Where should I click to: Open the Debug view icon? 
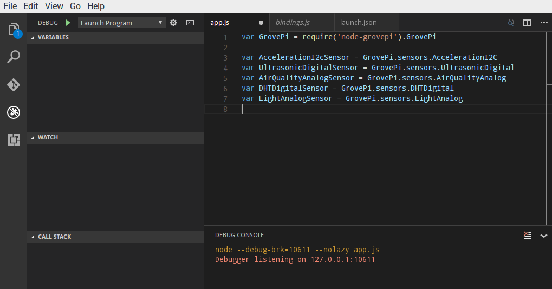click(x=14, y=112)
